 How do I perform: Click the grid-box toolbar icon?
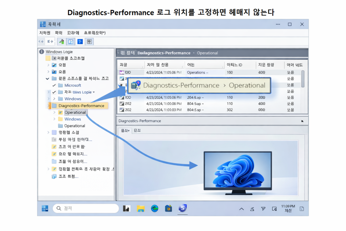pyautogui.click(x=89, y=42)
